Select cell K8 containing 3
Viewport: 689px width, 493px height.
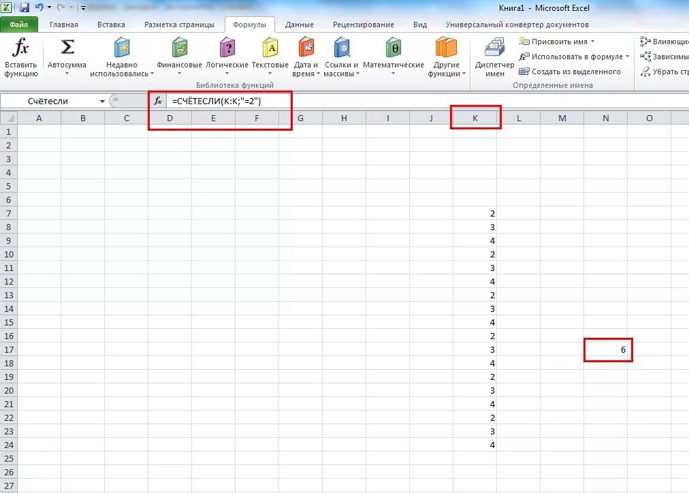(475, 227)
